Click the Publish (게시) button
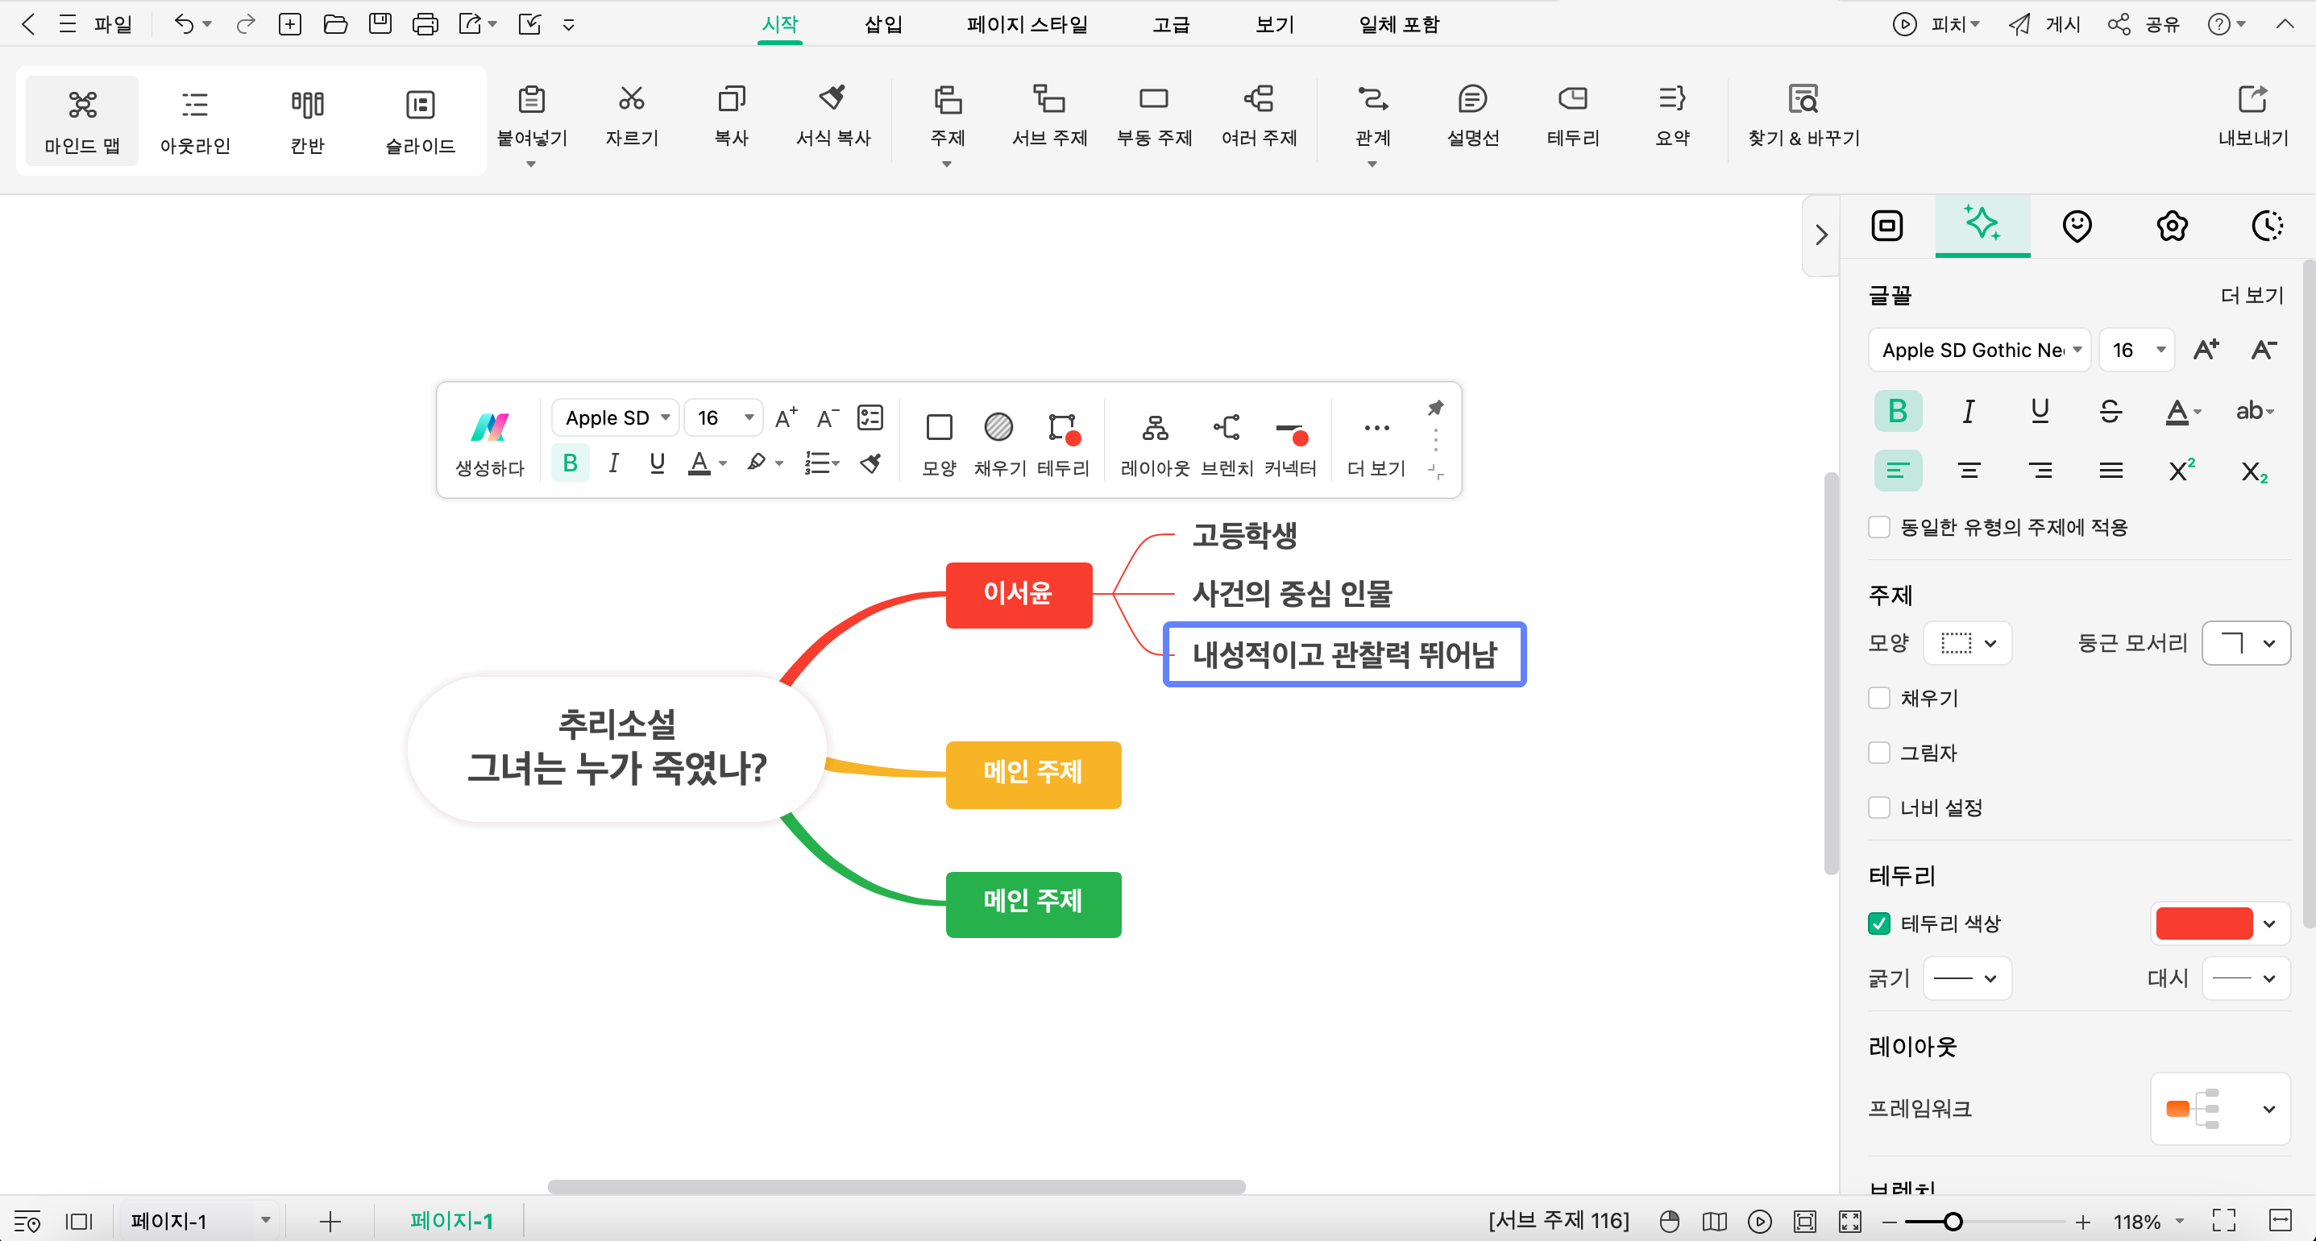 click(2044, 24)
